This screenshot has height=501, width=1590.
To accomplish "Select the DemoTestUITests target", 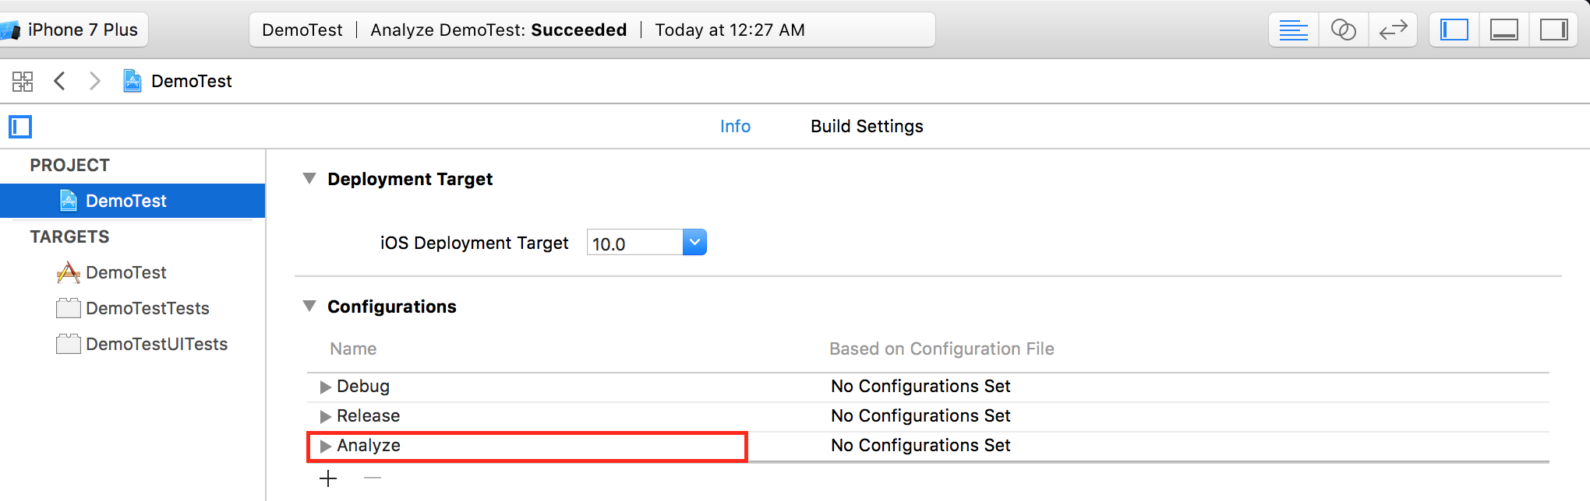I will point(156,344).
